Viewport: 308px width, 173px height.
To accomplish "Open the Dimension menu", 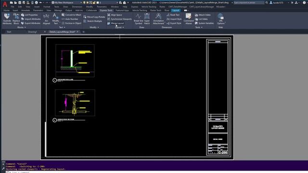I will (x=77, y=7).
